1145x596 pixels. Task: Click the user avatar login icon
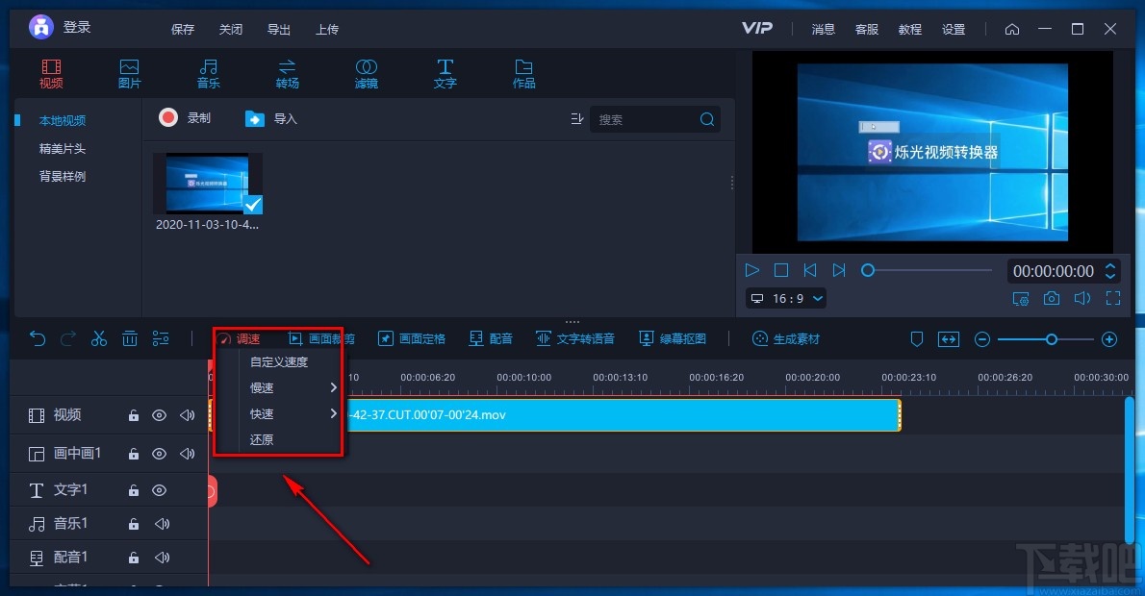[40, 27]
